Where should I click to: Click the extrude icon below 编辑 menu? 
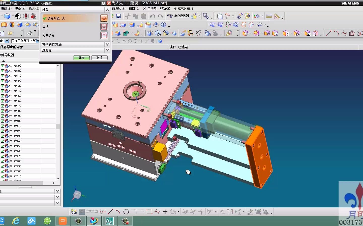[4, 25]
